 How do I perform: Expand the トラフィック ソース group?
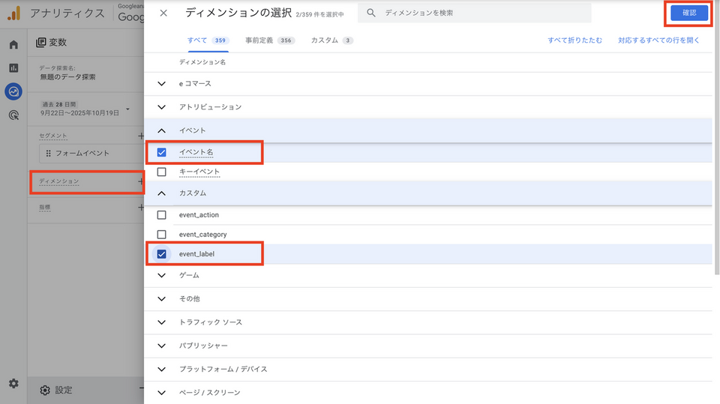click(x=161, y=322)
